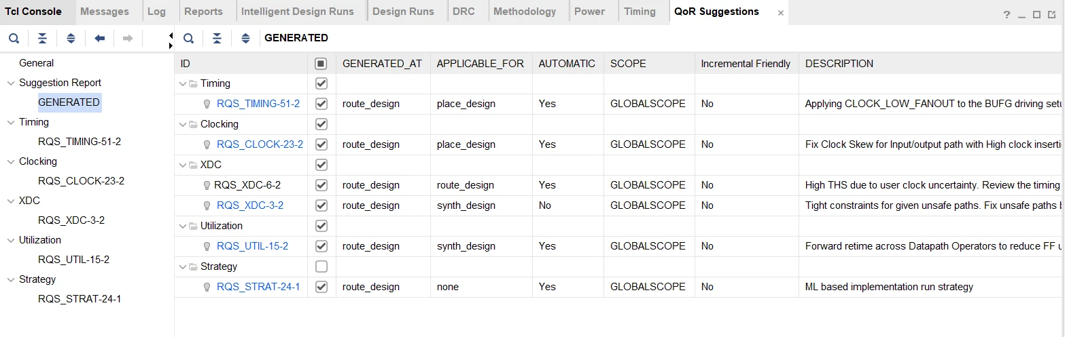
Task: Click the lightbulb icon for RQS_XDC-3-2
Action: 207,205
